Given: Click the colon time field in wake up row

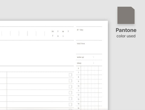Looking at the screenshot, I should point(94,57).
